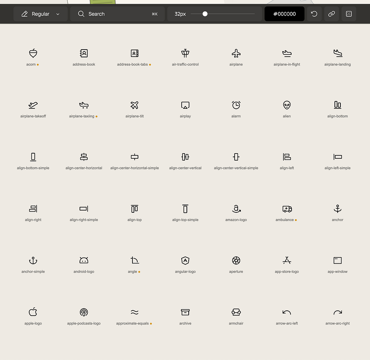Pick the anchor-simple icon
The image size is (370, 360).
coord(33,260)
